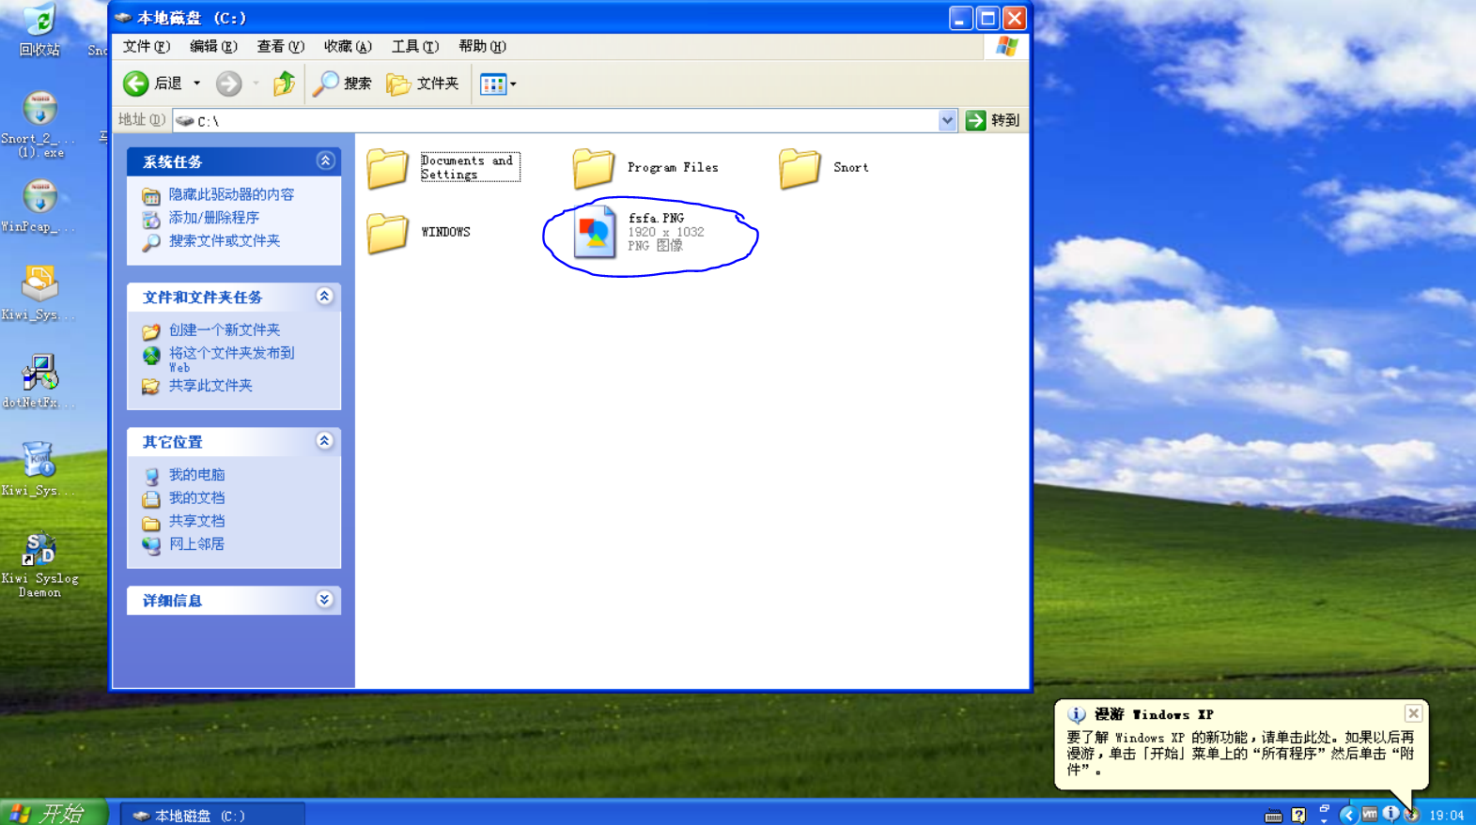Screen dimensions: 1476x825
Task: Select the fsfa.PNG image file
Action: [639, 232]
